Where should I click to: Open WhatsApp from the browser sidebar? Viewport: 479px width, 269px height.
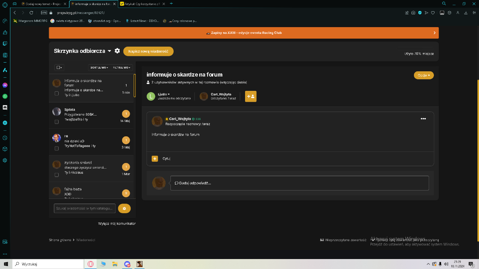(5, 96)
